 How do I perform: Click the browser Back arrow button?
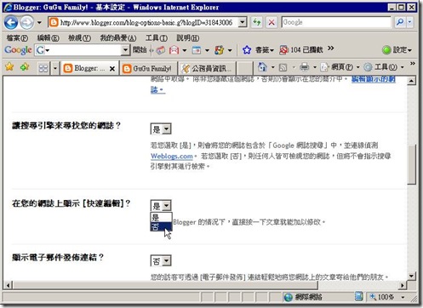tap(11, 22)
